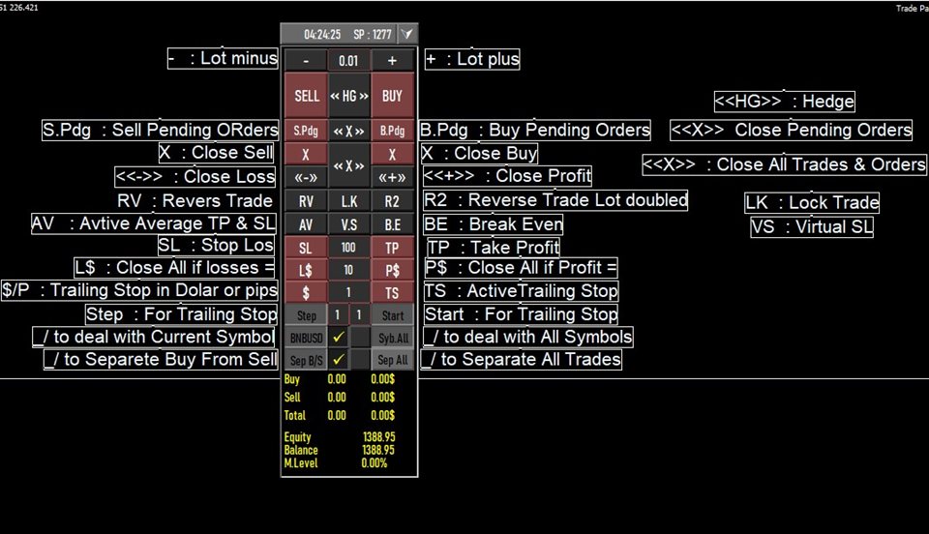The width and height of the screenshot is (929, 534).
Task: Apply stop loss with SL button
Action: pos(307,248)
